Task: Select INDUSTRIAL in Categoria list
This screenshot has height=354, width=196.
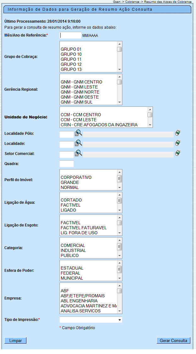Action: (73, 250)
